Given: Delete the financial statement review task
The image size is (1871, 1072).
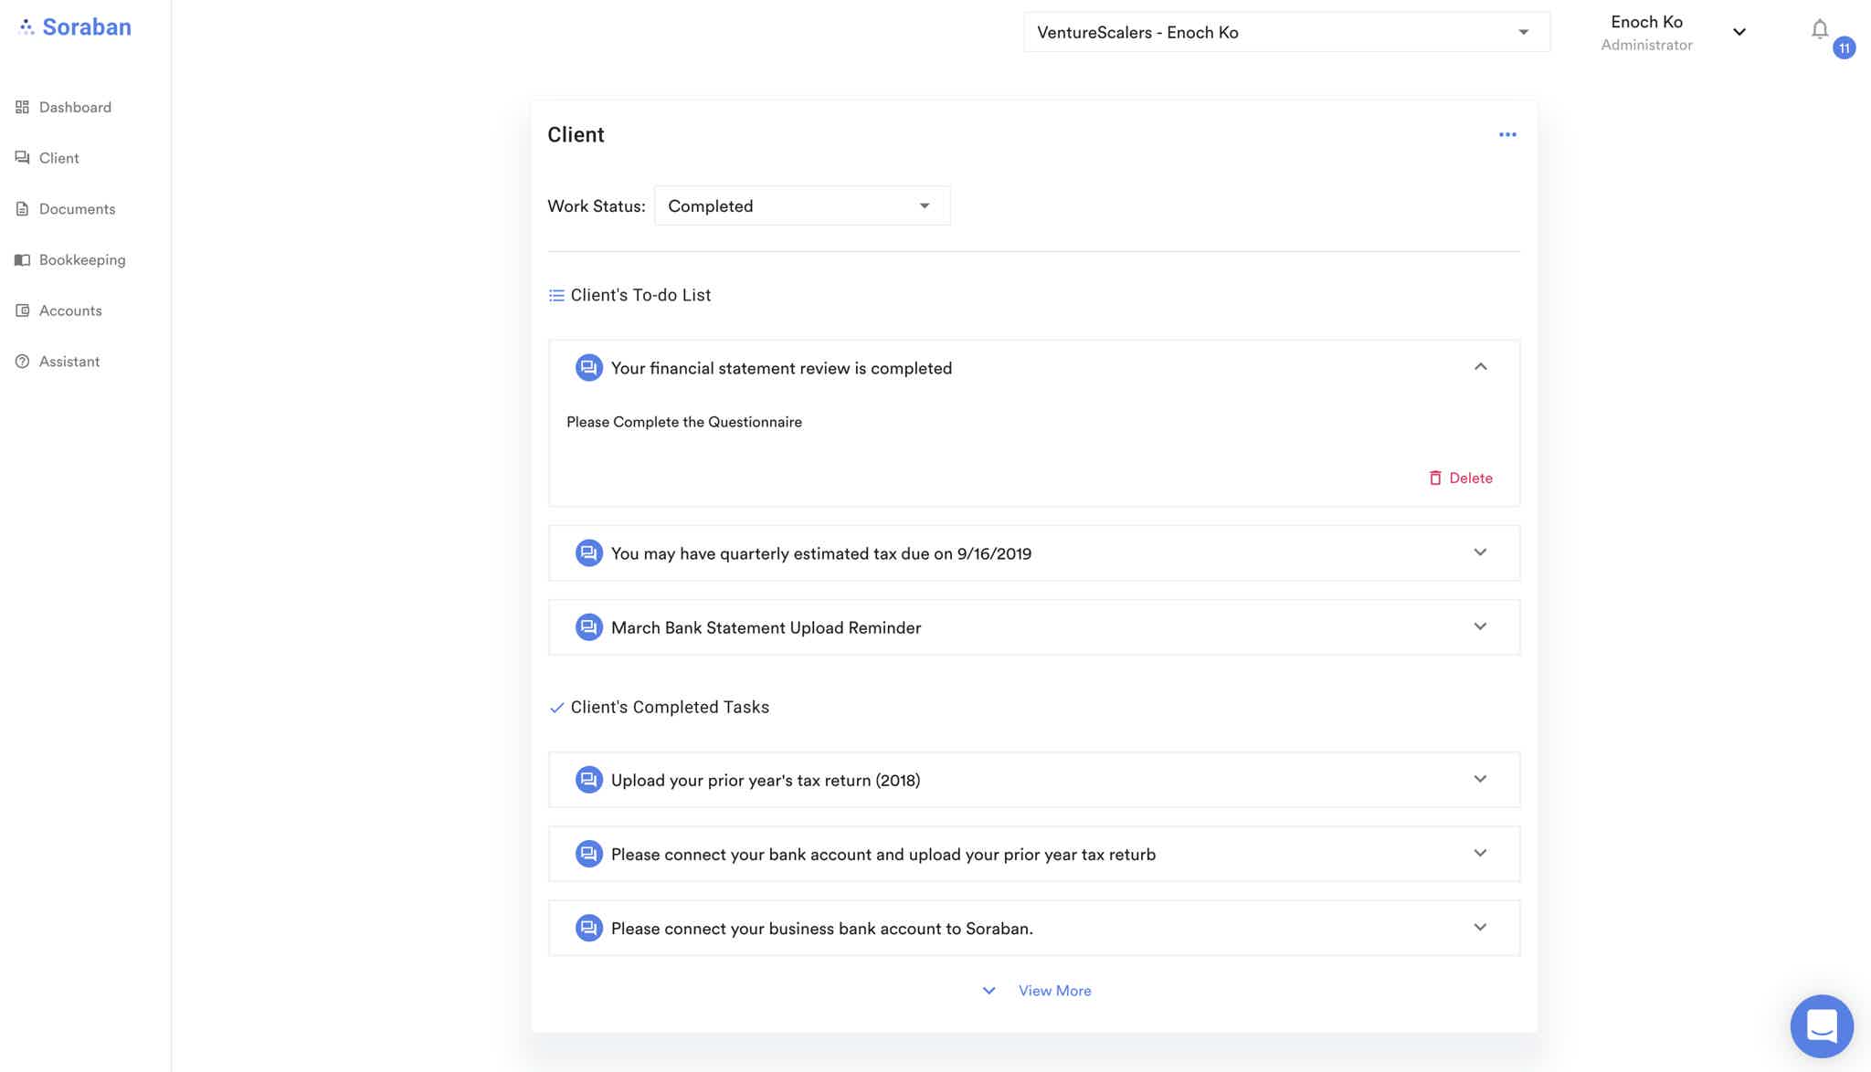Looking at the screenshot, I should click(1460, 478).
